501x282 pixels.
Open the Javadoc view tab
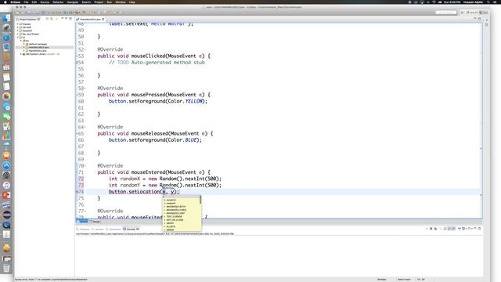[x=98, y=229]
